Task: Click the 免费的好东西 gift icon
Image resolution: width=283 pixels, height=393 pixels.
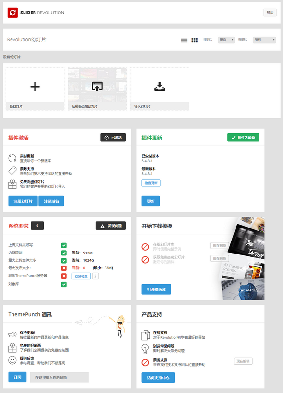Action: 12,348
